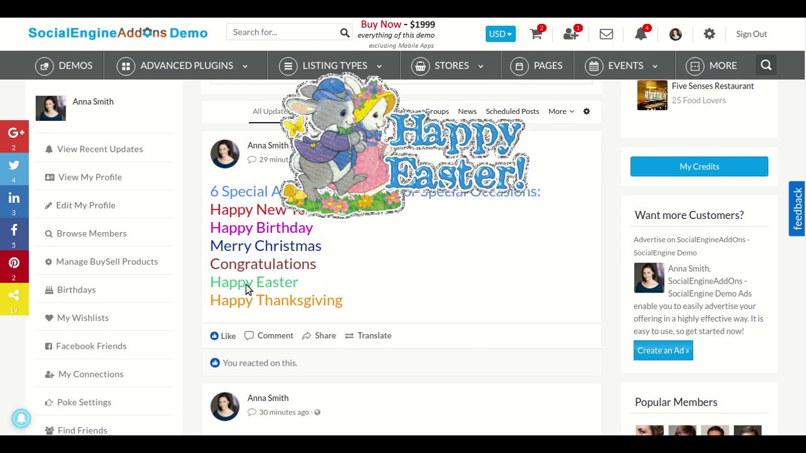Image resolution: width=806 pixels, height=453 pixels.
Task: Open the MORE navigation menu
Action: [x=712, y=65]
